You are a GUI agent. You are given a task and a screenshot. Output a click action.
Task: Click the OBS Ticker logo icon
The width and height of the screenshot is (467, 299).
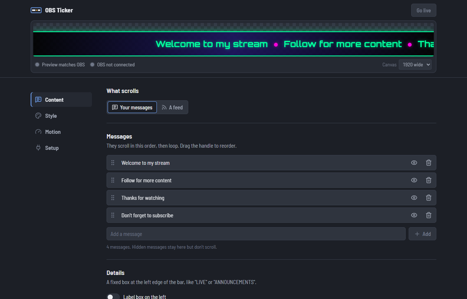coord(36,10)
